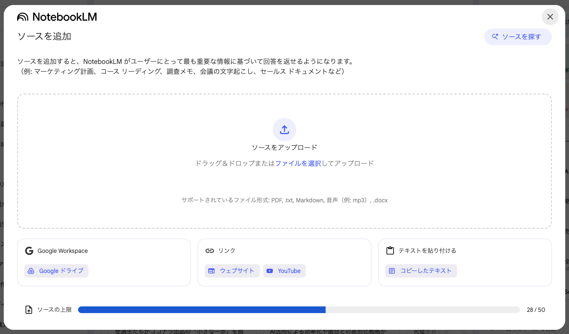Click the Google G logo icon

(x=29, y=251)
